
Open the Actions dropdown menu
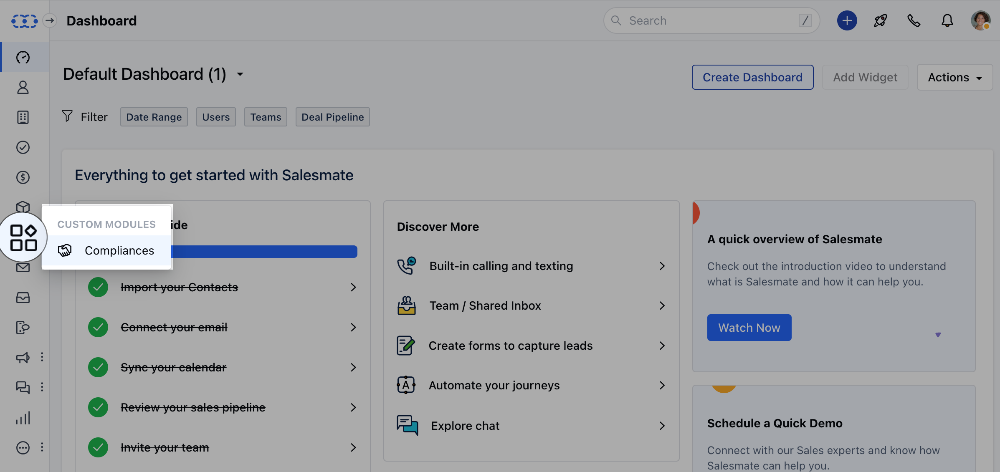955,77
